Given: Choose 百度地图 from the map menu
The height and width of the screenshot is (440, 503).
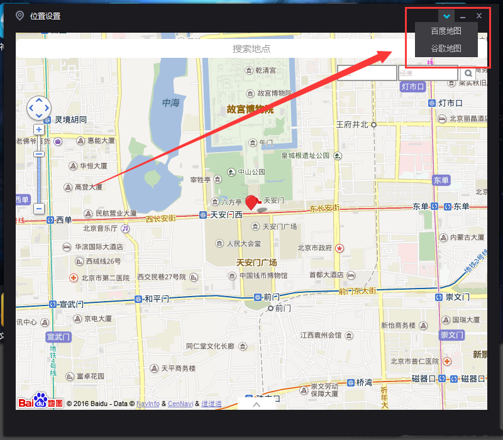Looking at the screenshot, I should tap(446, 31).
